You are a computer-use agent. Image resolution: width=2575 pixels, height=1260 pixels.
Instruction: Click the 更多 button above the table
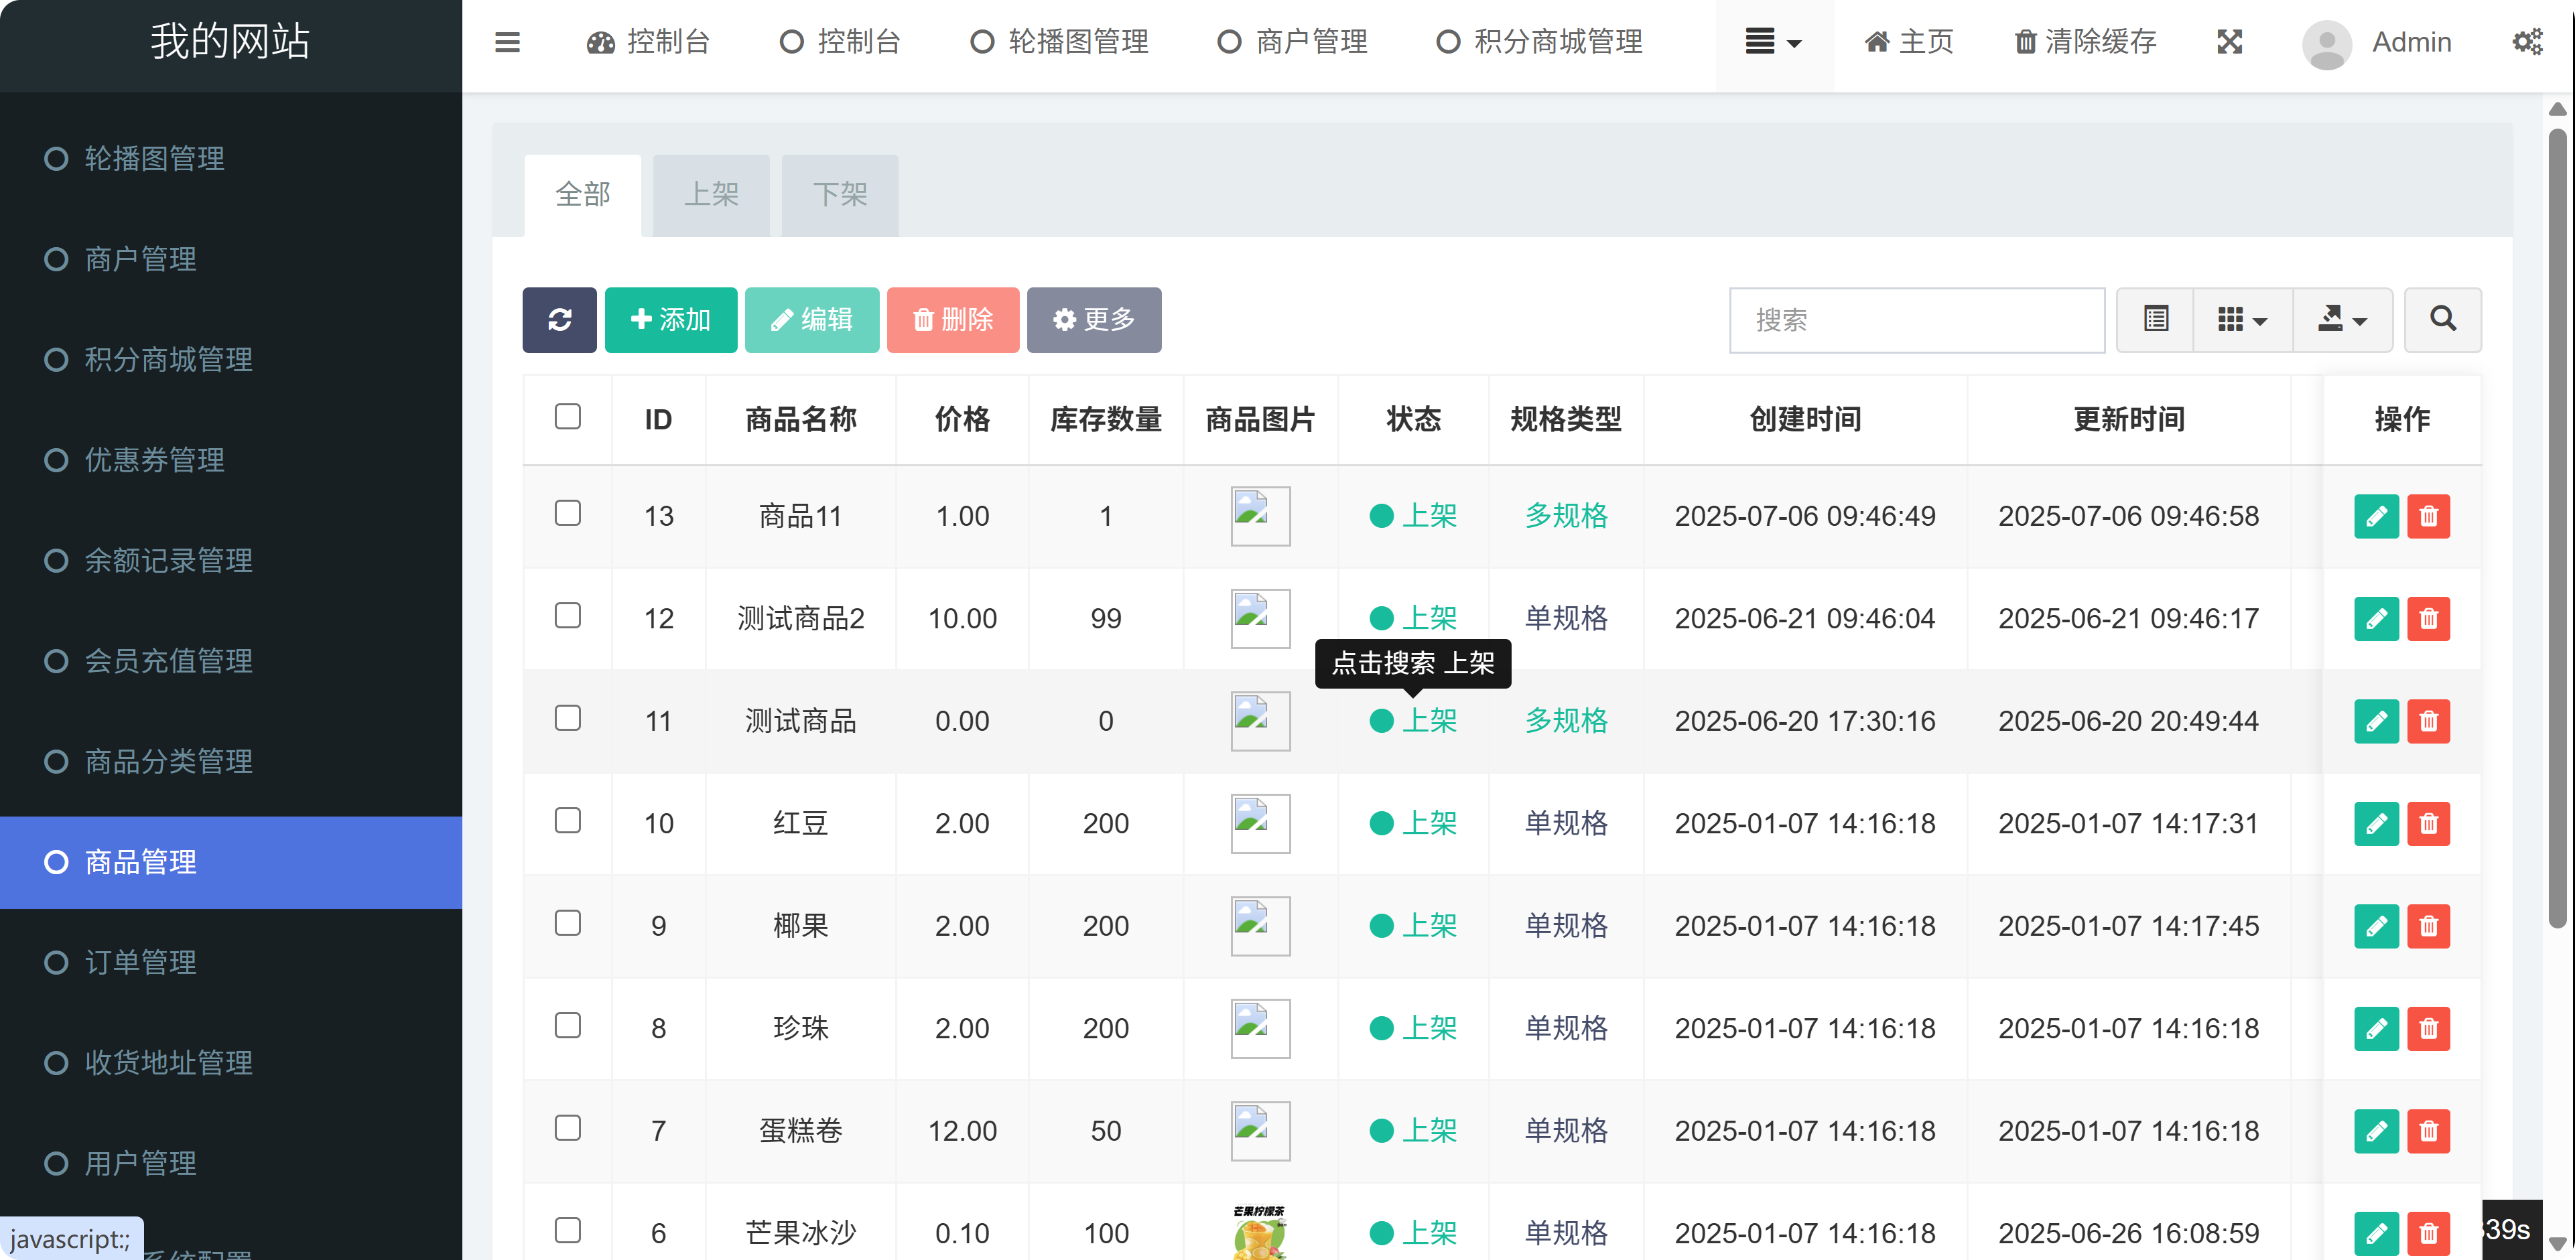(x=1094, y=320)
